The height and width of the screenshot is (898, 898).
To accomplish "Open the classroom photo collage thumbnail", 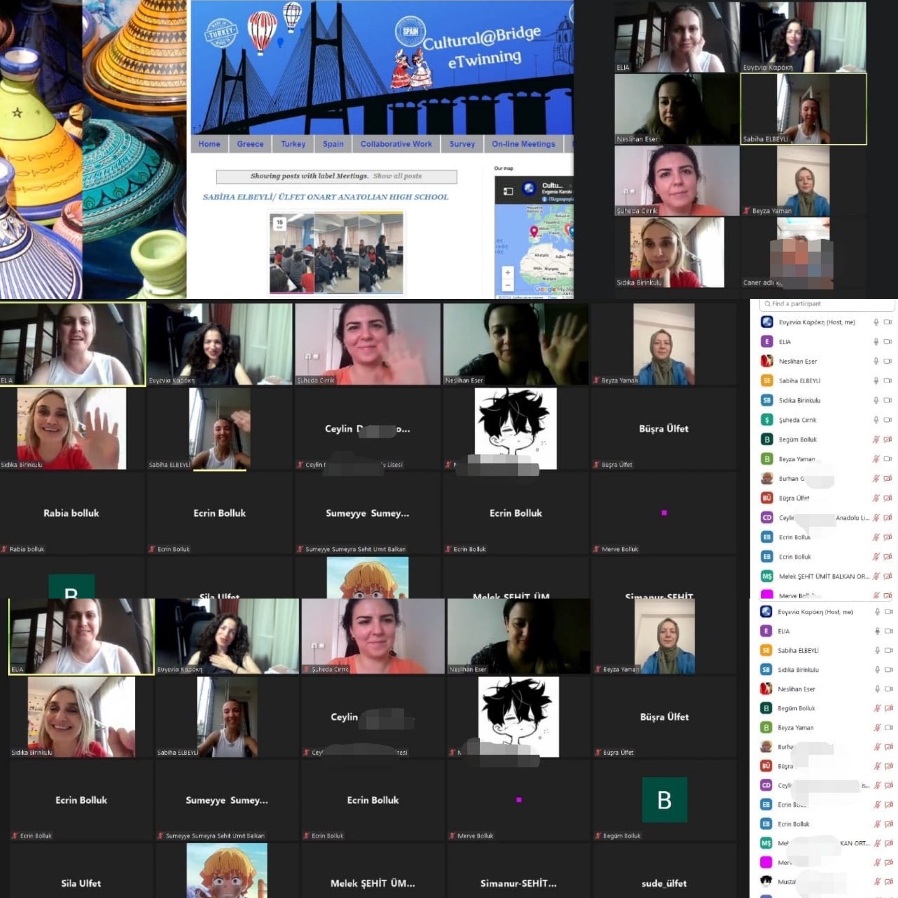I will [x=336, y=253].
